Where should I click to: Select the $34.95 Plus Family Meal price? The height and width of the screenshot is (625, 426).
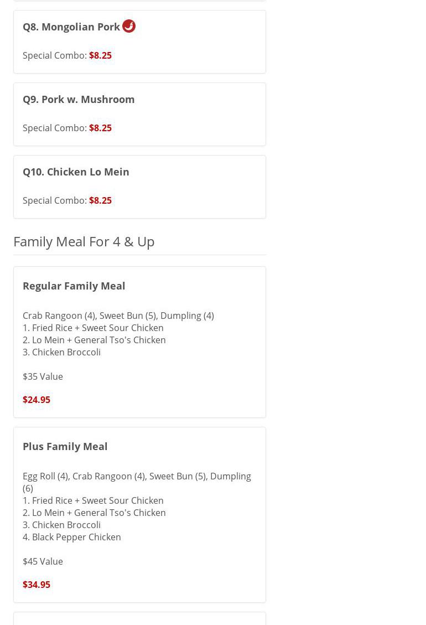[x=37, y=585]
